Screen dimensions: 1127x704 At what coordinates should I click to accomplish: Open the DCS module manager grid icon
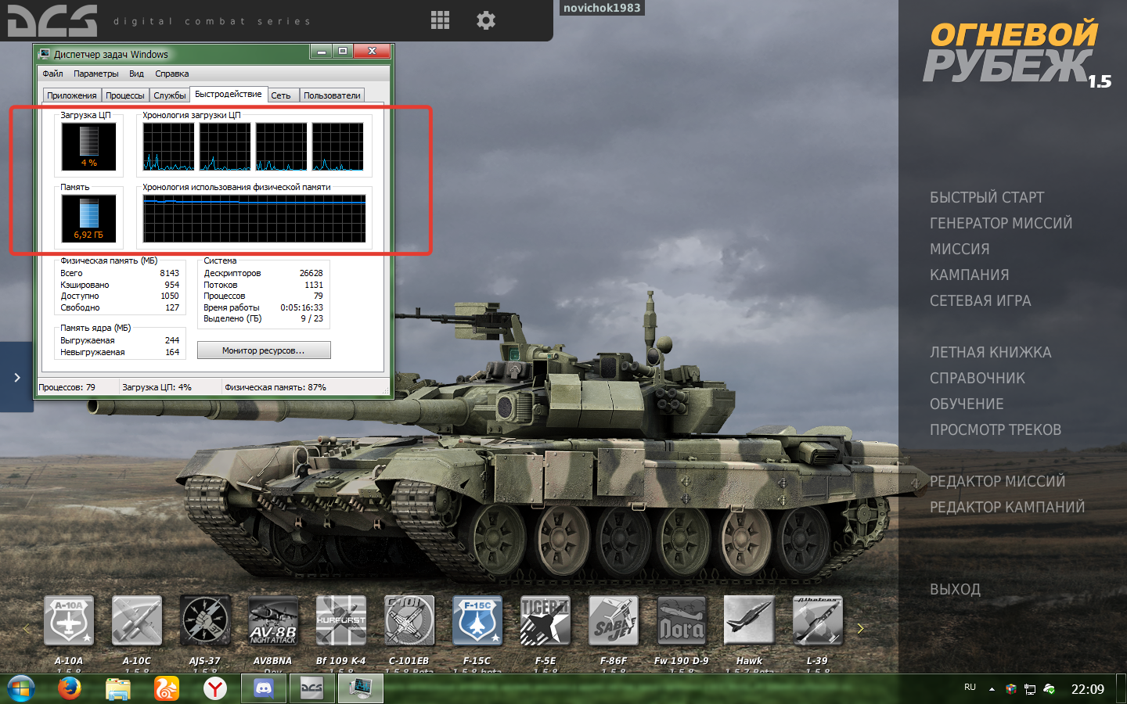(440, 20)
